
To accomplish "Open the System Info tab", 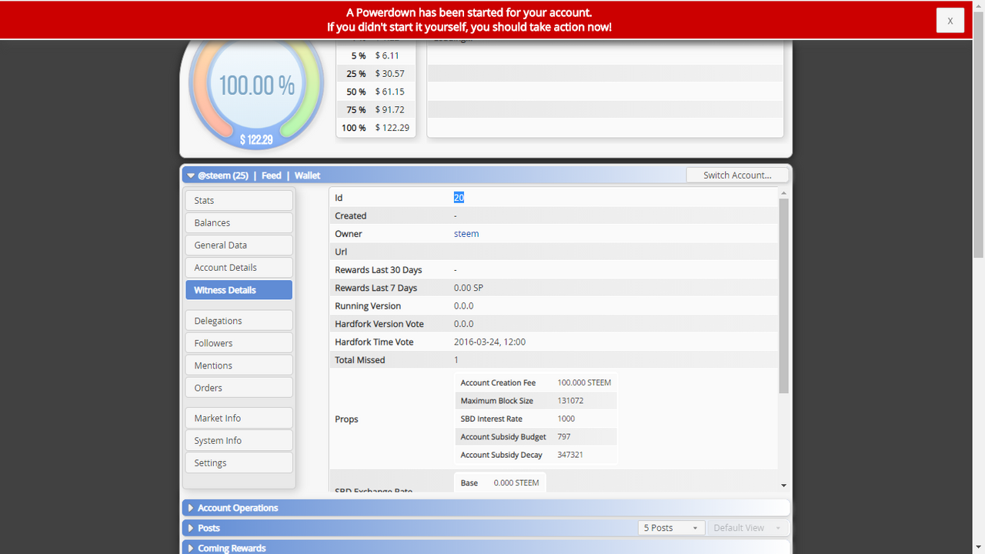I will (x=239, y=440).
